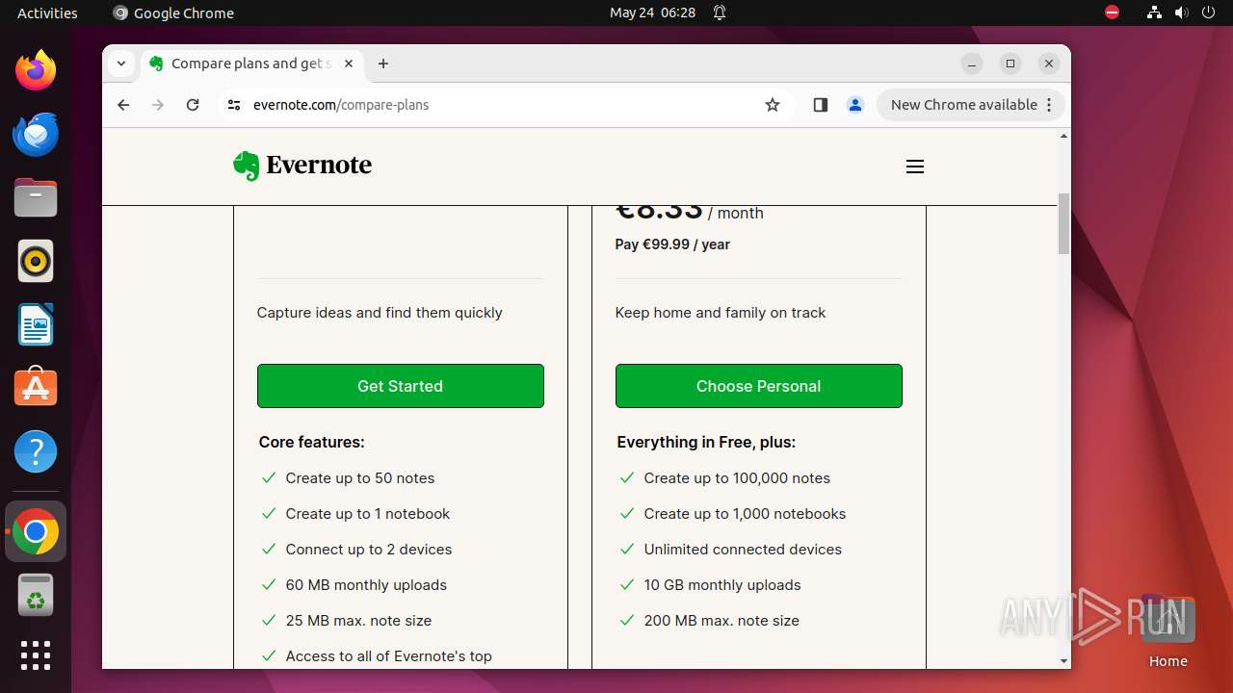Open the Chrome profile avatar
Viewport: 1233px width, 693px height.
click(x=855, y=105)
